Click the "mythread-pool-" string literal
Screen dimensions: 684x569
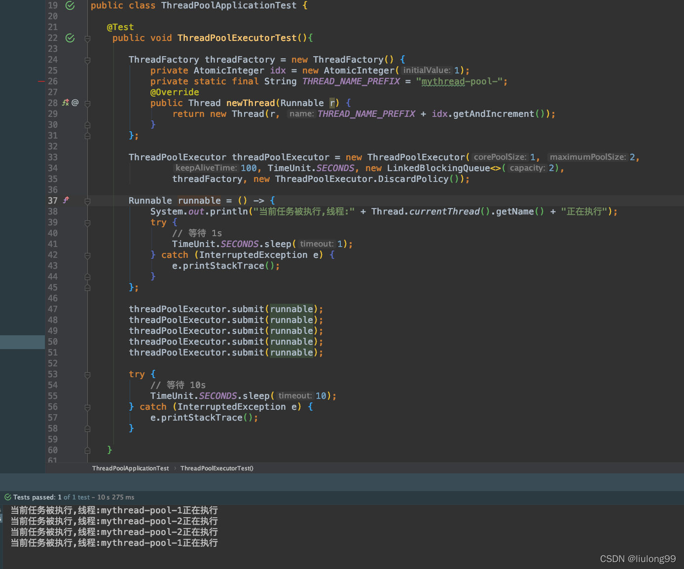459,81
